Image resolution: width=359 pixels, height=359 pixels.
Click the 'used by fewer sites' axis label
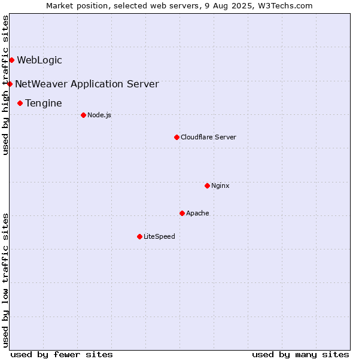62,355
